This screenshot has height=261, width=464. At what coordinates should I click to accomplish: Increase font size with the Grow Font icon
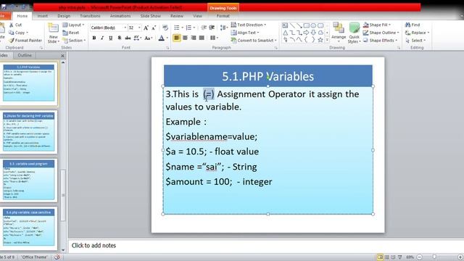click(x=146, y=28)
